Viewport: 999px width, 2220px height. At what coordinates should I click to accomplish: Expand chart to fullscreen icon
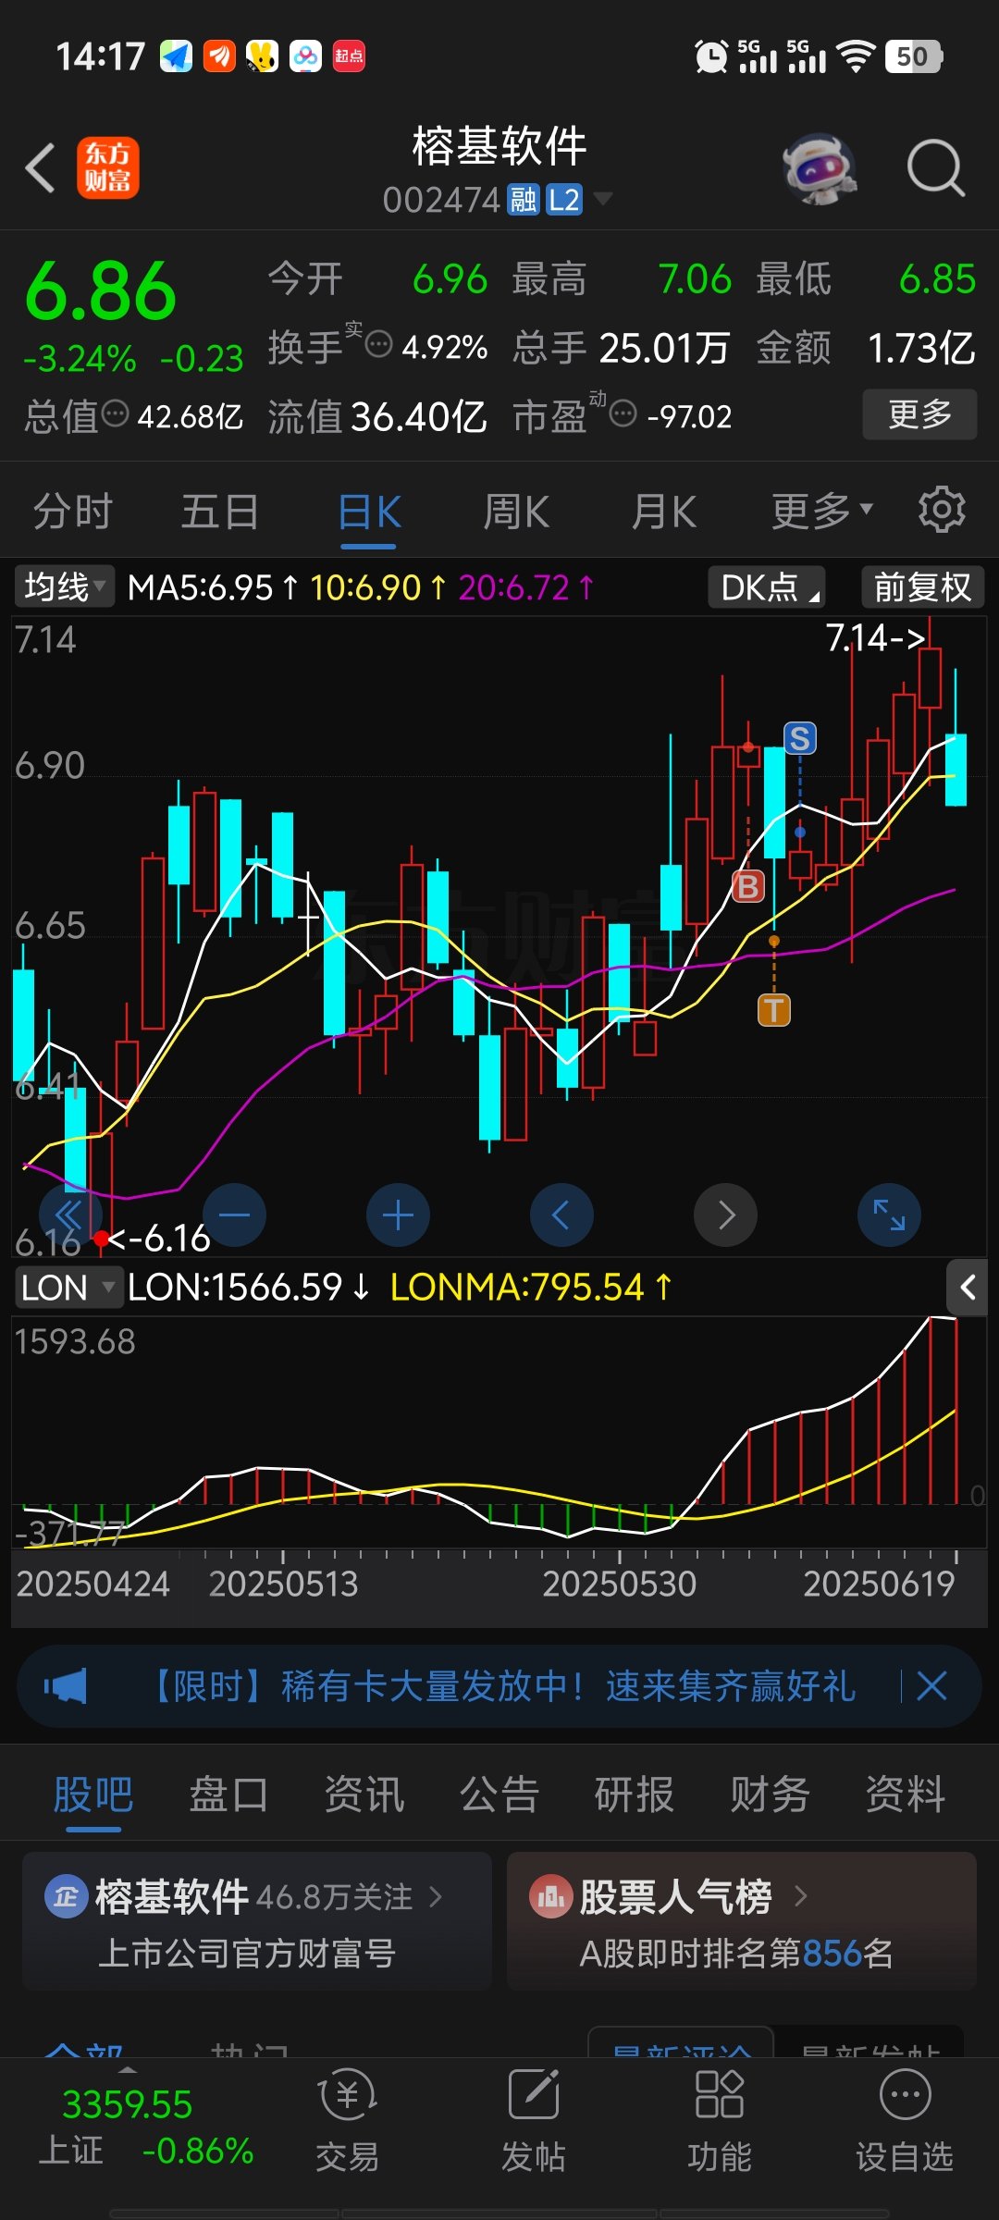pos(889,1215)
